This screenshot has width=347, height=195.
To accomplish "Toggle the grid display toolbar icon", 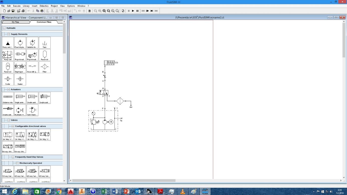I will tap(90, 11).
